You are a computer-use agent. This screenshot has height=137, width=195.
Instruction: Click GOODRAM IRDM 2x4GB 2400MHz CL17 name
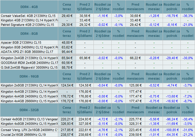pyautogui.click(x=29, y=63)
